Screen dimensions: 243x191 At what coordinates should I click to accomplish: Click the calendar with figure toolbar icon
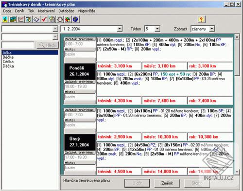pos(29,19)
